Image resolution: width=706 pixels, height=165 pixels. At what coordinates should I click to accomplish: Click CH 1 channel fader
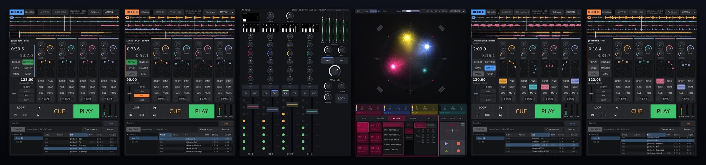(253, 107)
